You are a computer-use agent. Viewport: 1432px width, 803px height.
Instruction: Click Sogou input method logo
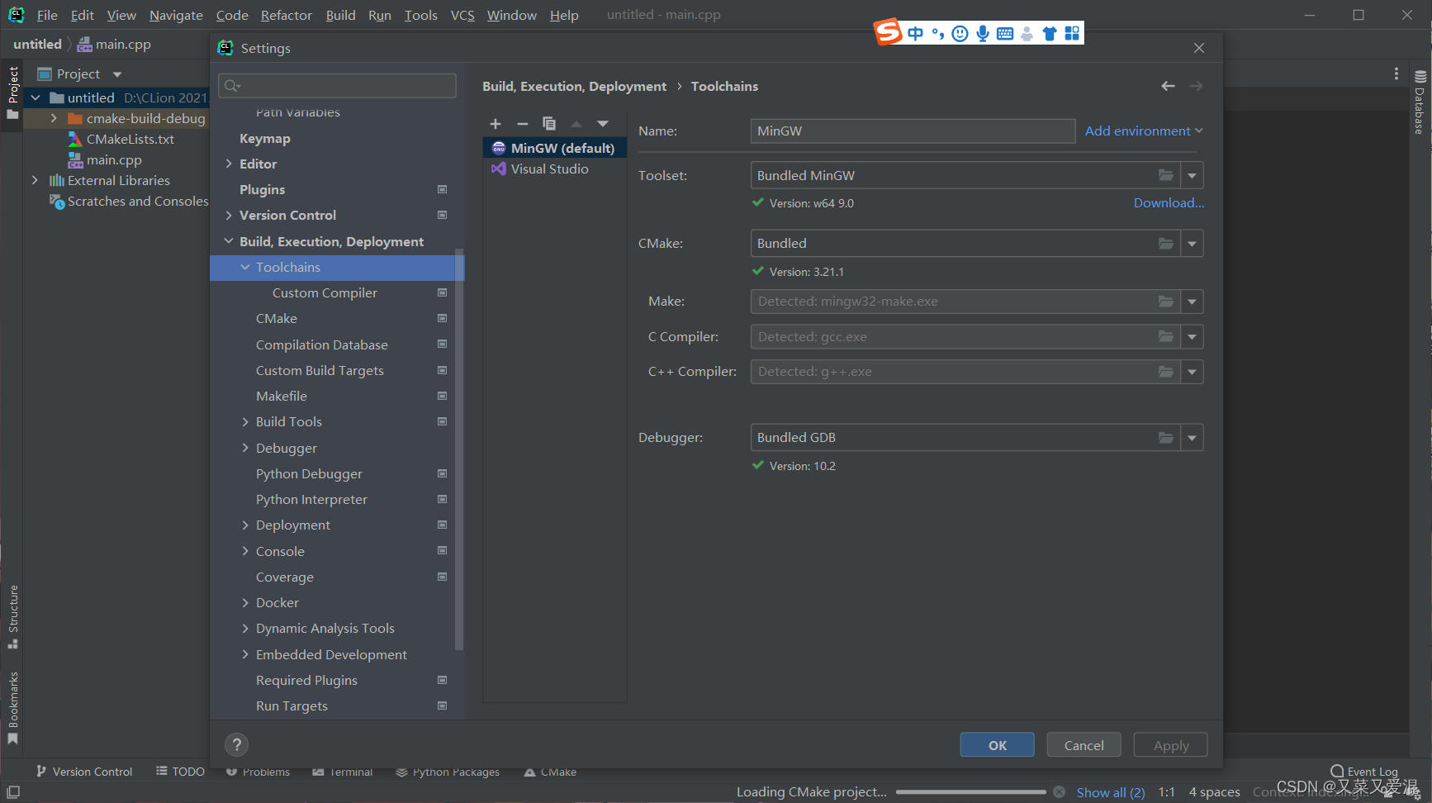click(888, 32)
